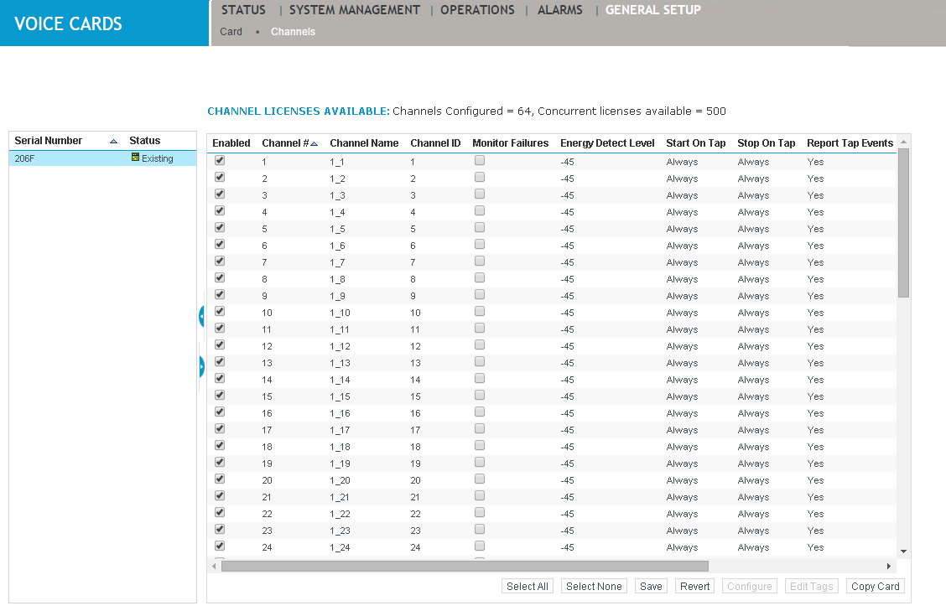Click the Select All button
The height and width of the screenshot is (611, 946).
pos(527,586)
